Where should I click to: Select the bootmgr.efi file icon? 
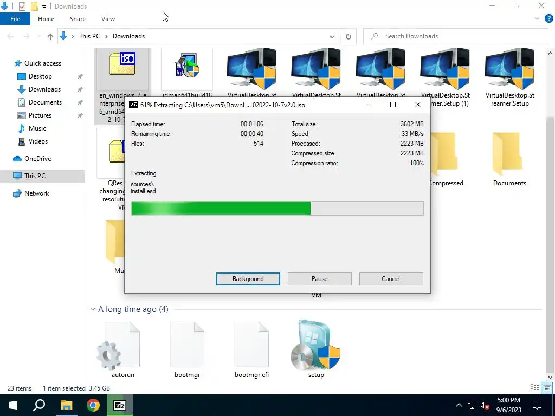pos(251,345)
